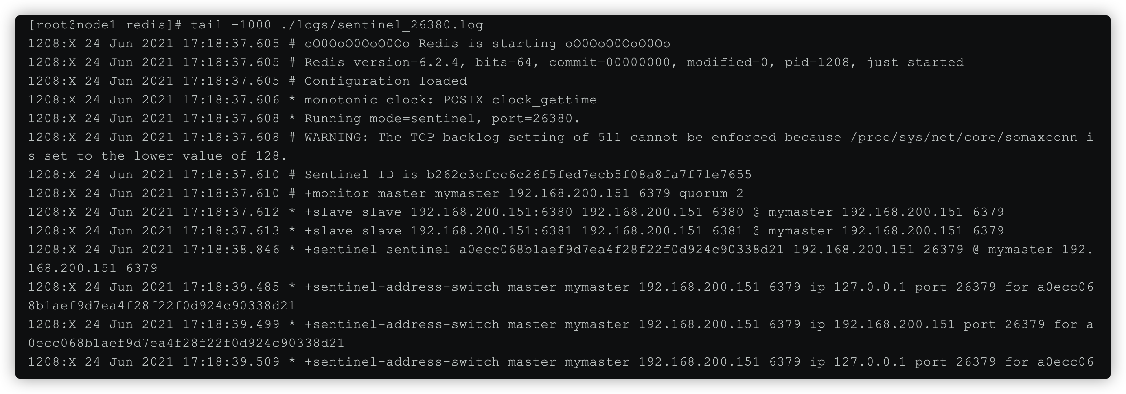Click the +slave entry for port 6380
The image size is (1126, 394).
[516, 212]
